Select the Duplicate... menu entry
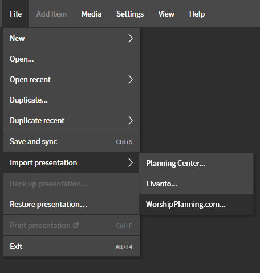The width and height of the screenshot is (260, 273). click(x=71, y=100)
